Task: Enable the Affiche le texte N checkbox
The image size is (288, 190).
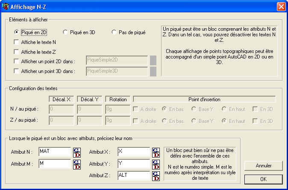Action: [17, 42]
